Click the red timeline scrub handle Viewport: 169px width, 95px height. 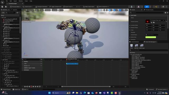(x=67, y=59)
